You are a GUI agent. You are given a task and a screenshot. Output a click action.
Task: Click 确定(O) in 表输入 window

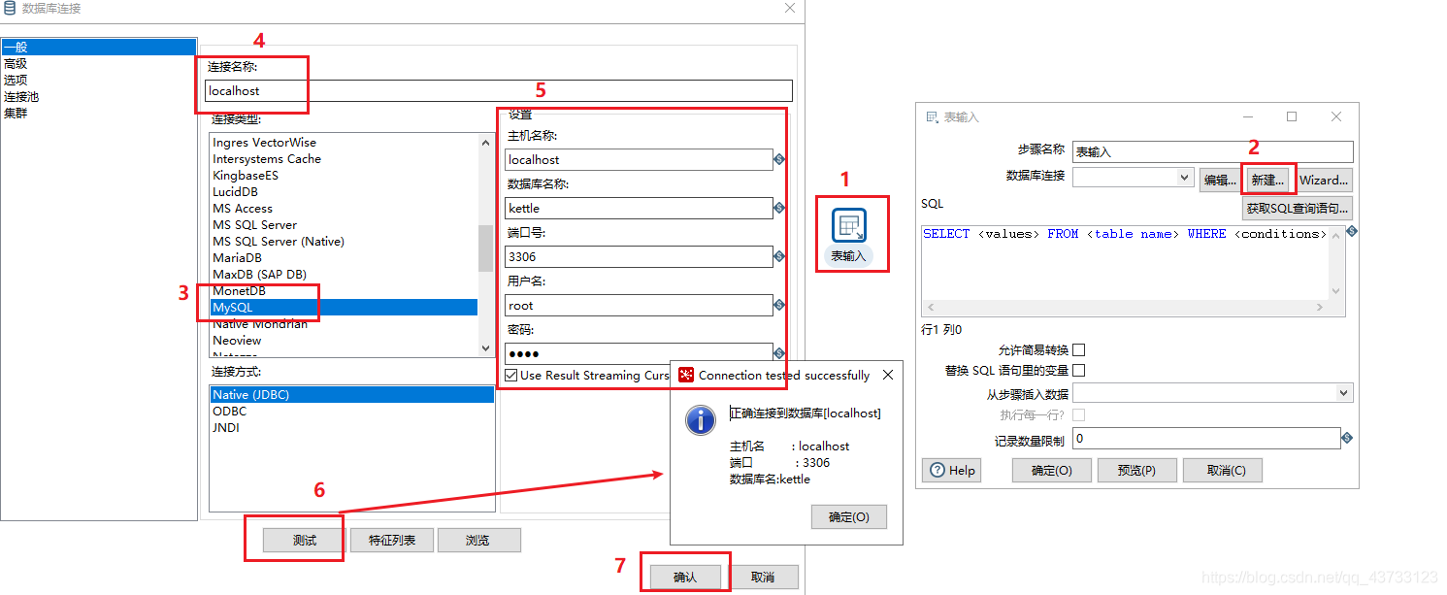1052,470
